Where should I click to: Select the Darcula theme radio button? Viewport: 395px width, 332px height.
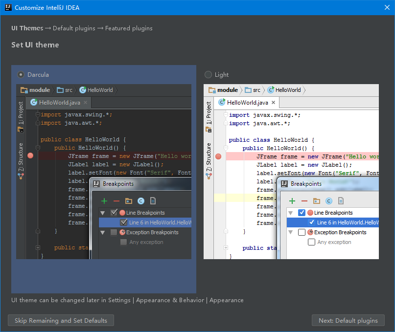21,75
